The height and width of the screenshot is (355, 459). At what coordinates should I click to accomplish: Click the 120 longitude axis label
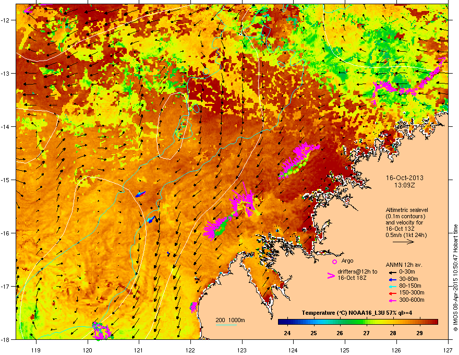click(x=88, y=350)
